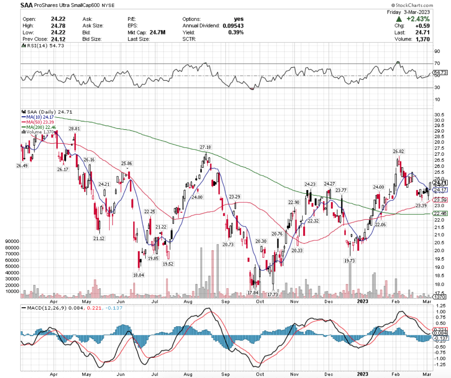Click the ProShares Ultra SmallCap600 title
Image resolution: width=451 pixels, height=378 pixels.
click(68, 5)
